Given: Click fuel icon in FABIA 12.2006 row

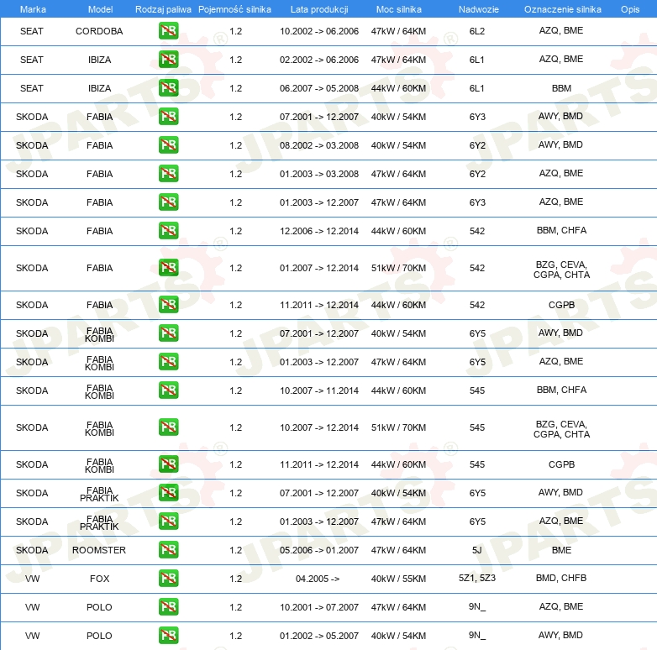Looking at the screenshot, I should tap(168, 230).
